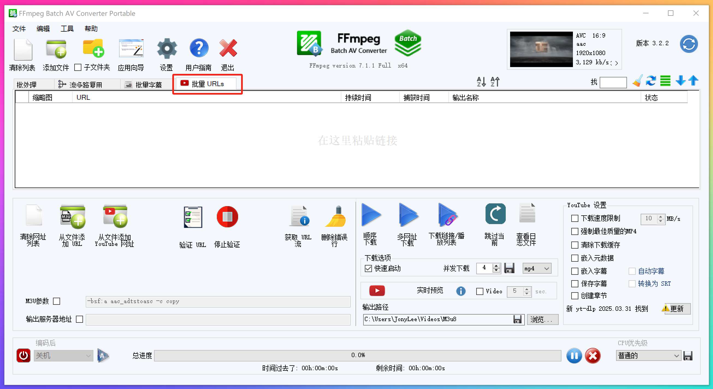Viewport: 713px width, 389px height.
Task: Tick the 嵌入字幕 checkbox
Action: click(575, 271)
